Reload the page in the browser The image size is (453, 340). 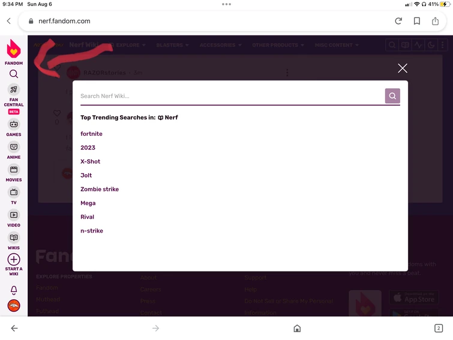[398, 21]
